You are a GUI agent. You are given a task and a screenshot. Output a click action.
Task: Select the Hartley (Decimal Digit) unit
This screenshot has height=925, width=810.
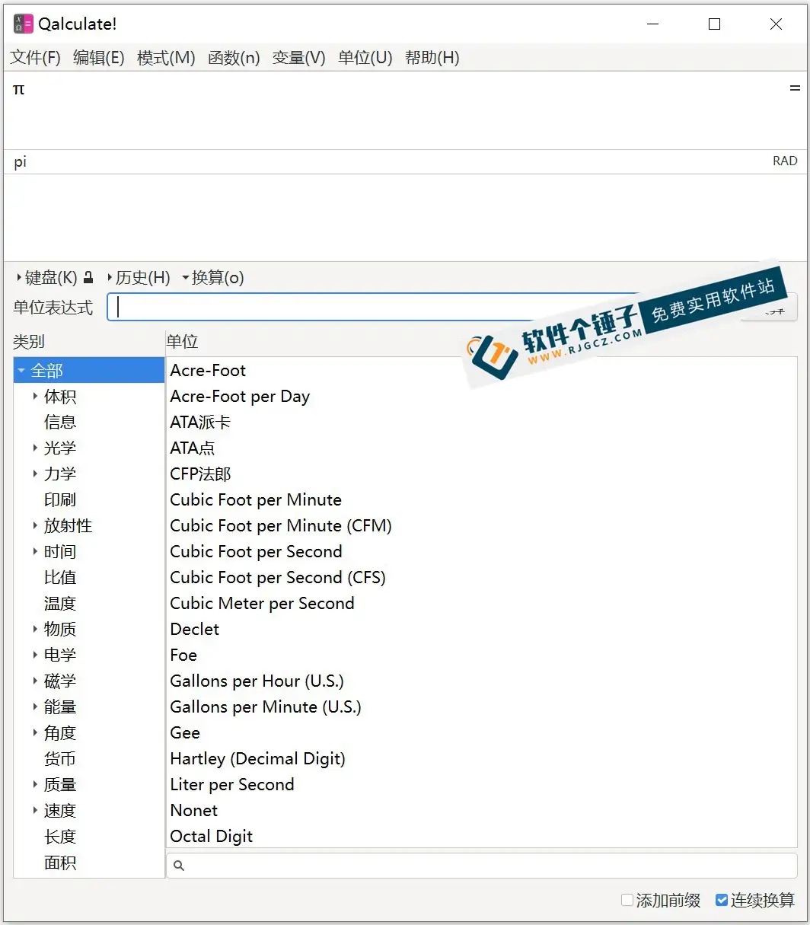[x=482, y=759]
